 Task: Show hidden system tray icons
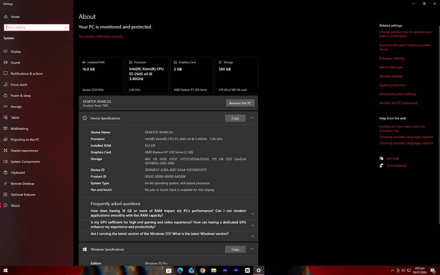coord(392,270)
